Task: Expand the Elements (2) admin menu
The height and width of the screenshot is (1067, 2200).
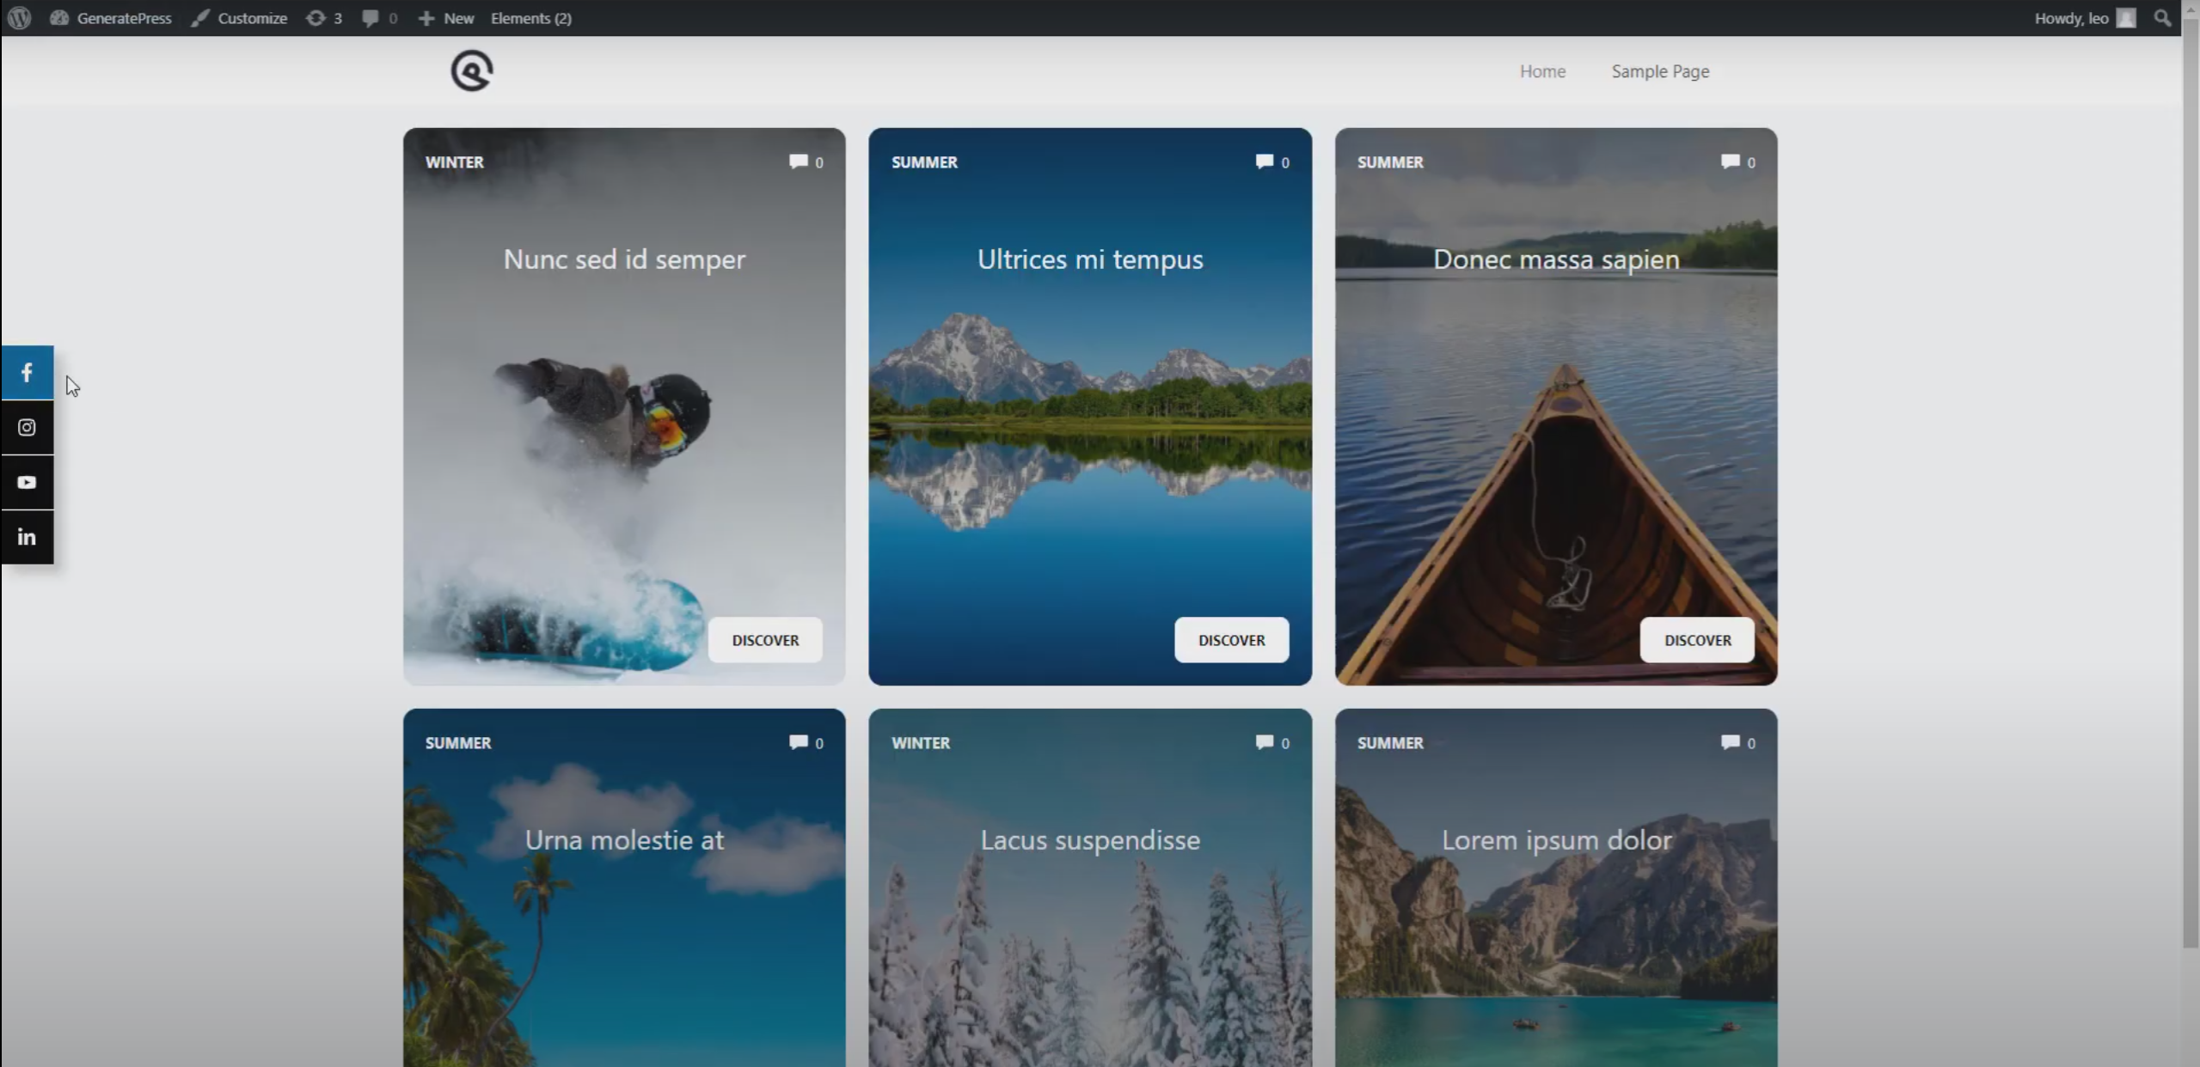Action: (x=530, y=18)
